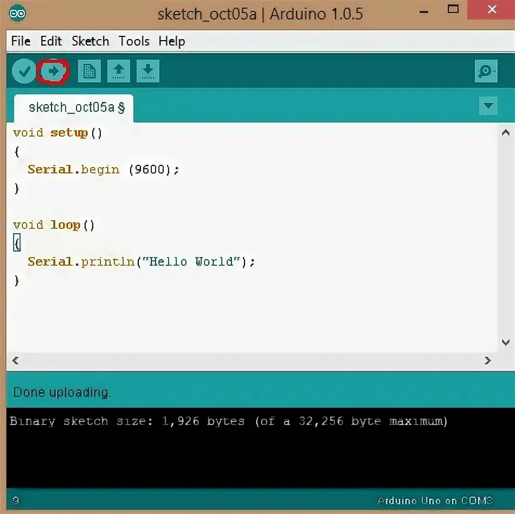Image resolution: width=515 pixels, height=514 pixels.
Task: Open a sketch with the up-arrow icon
Action: click(119, 71)
